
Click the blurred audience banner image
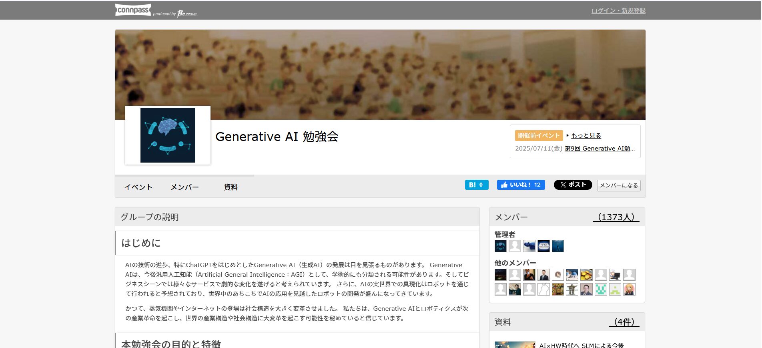click(380, 74)
